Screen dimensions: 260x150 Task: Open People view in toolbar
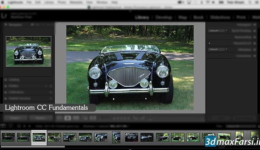[x=93, y=118]
